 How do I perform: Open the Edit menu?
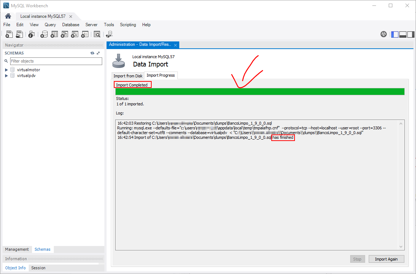click(20, 25)
